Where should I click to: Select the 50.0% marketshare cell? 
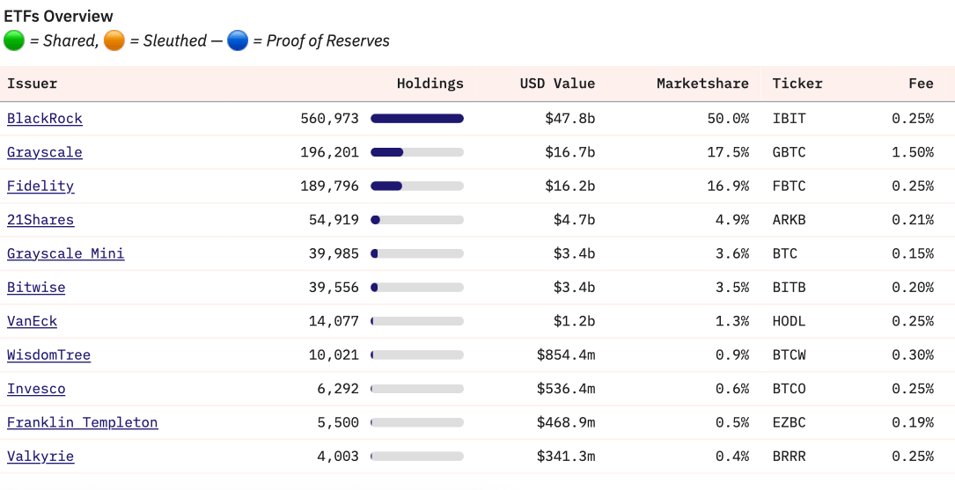[x=728, y=119]
